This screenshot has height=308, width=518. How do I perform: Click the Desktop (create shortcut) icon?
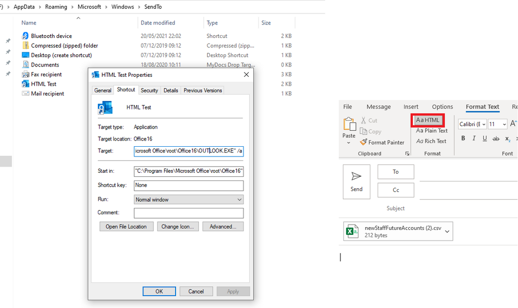tap(25, 55)
